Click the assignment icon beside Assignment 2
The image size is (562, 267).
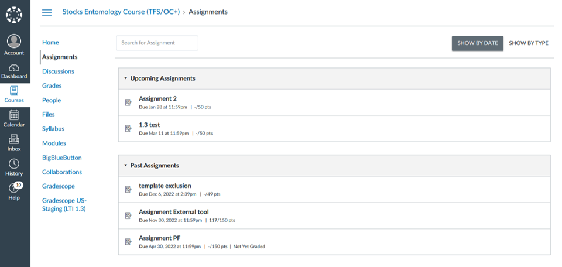pos(128,102)
